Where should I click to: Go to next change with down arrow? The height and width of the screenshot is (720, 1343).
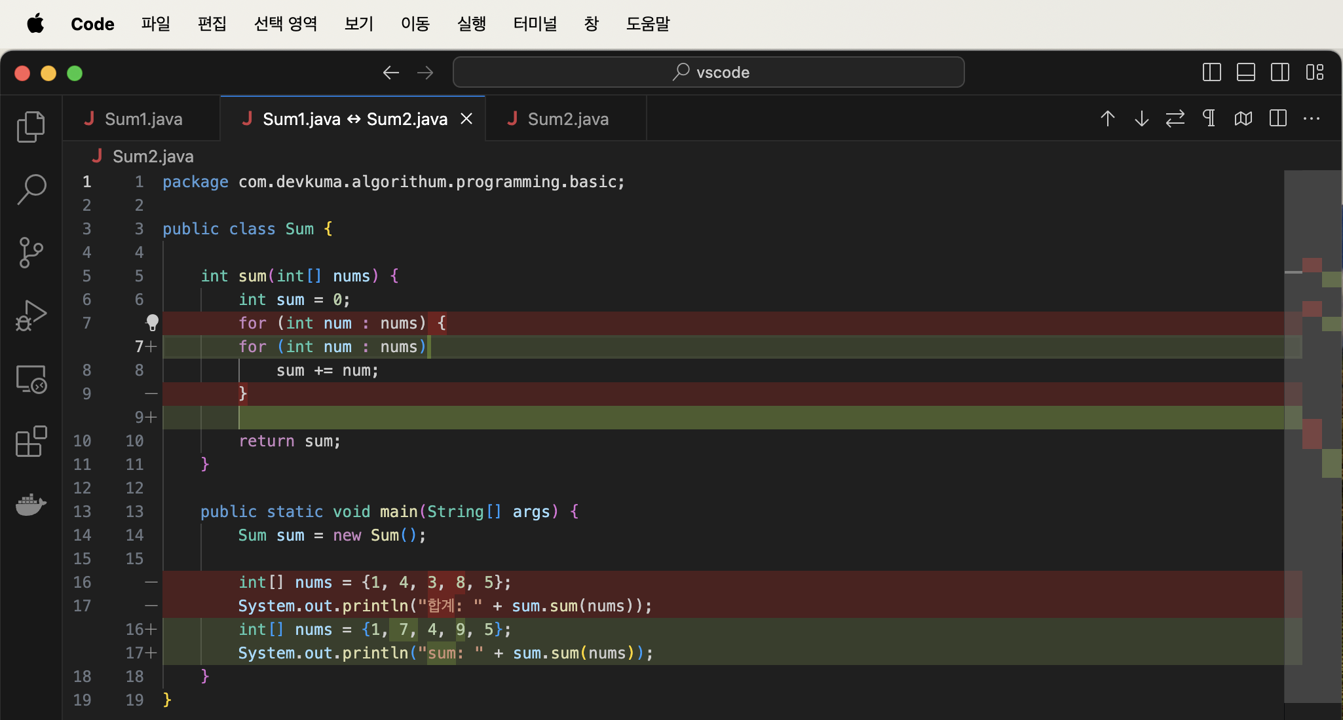click(x=1141, y=118)
